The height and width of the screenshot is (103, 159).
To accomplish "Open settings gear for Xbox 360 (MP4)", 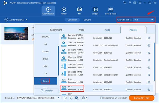I will coord(149,75).
